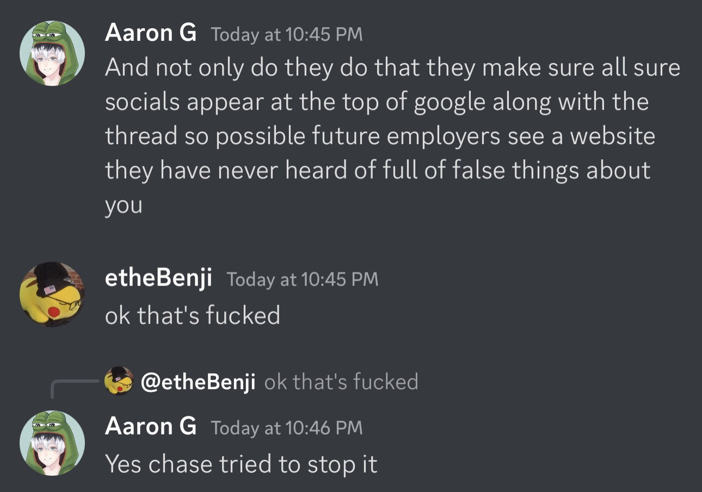This screenshot has width=702, height=492.
Task: Open Aaron G's avatar beside the 10:46 PM message
Action: (x=52, y=443)
